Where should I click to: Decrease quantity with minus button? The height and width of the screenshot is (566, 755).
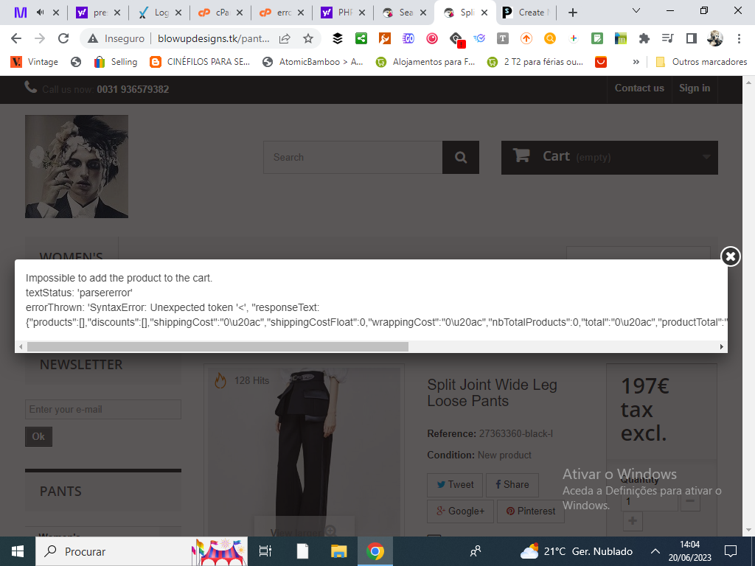pyautogui.click(x=690, y=501)
